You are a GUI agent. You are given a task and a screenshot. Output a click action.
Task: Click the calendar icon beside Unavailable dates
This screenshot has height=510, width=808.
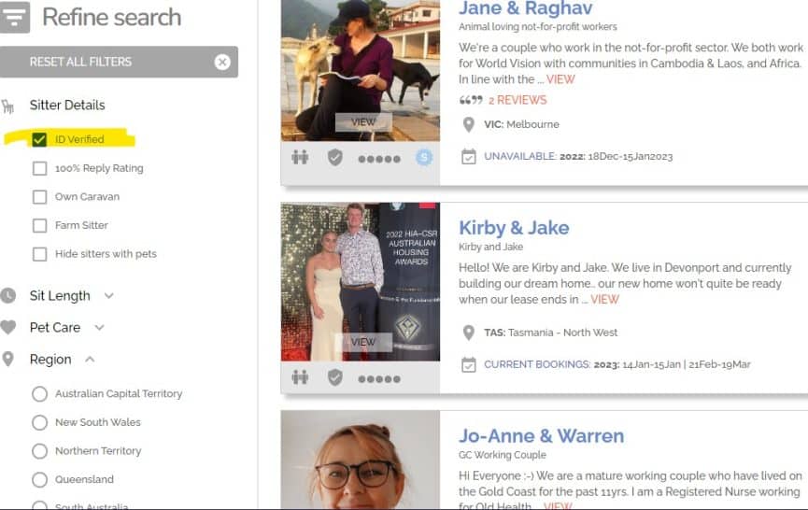click(x=469, y=157)
